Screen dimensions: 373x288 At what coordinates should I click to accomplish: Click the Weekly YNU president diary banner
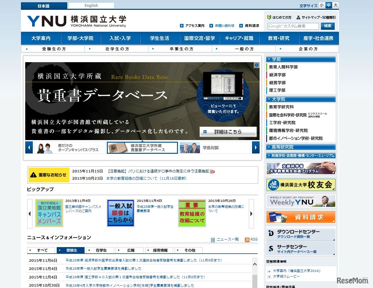click(x=301, y=201)
